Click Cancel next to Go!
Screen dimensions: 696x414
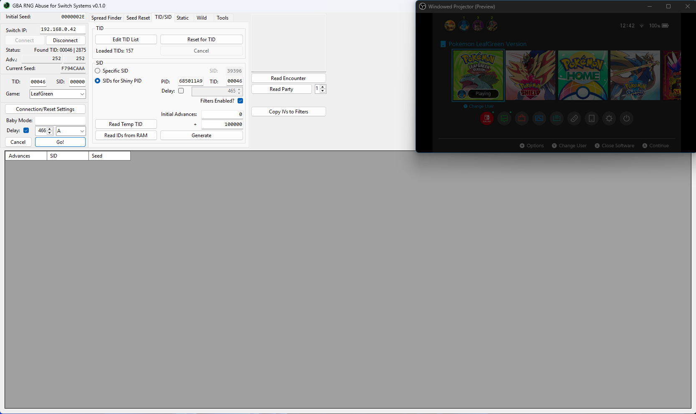pyautogui.click(x=18, y=142)
